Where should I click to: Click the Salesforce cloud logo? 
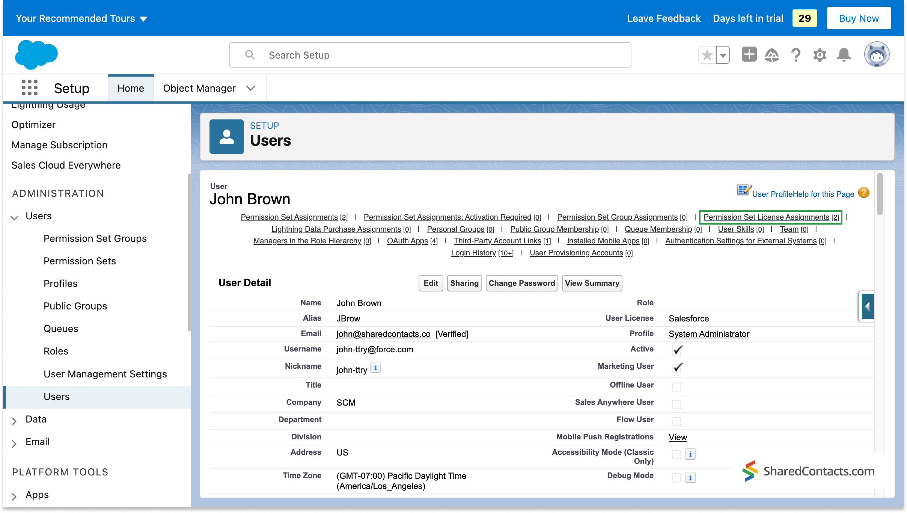coord(36,55)
